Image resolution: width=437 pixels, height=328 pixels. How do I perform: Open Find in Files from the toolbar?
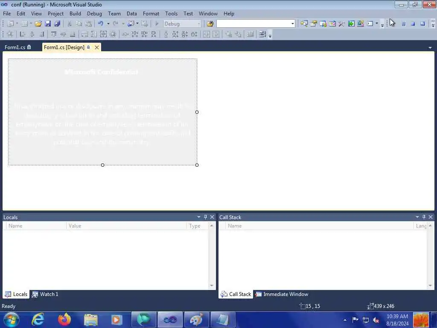(x=210, y=24)
